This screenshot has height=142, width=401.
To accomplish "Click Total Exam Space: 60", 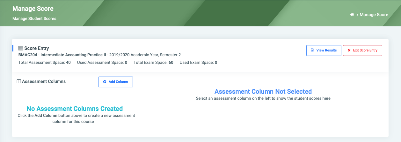I will (153, 62).
